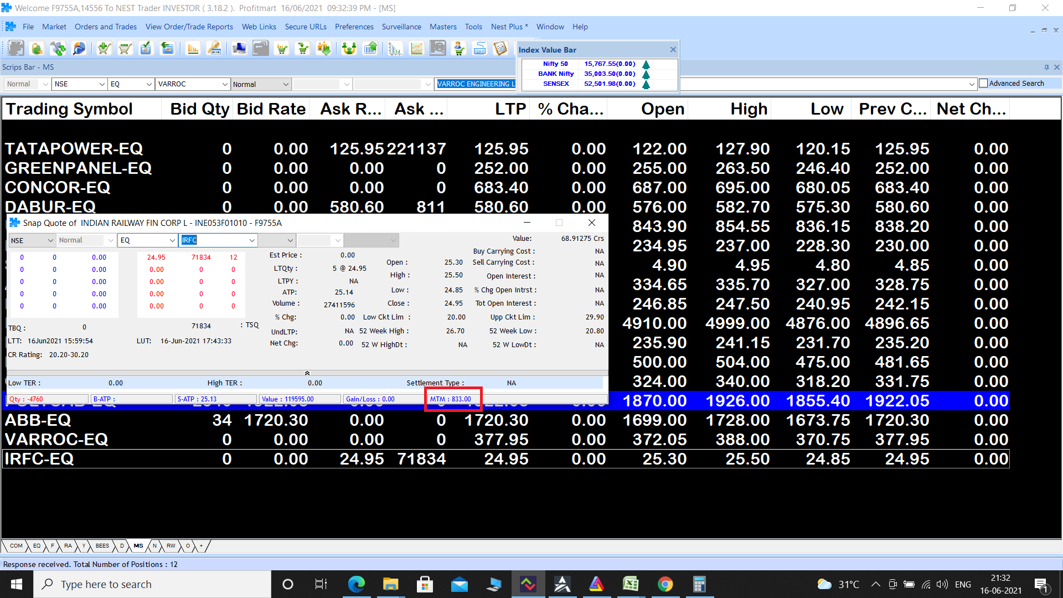Click the Prev Close column header
1063x598 pixels.
click(x=891, y=109)
